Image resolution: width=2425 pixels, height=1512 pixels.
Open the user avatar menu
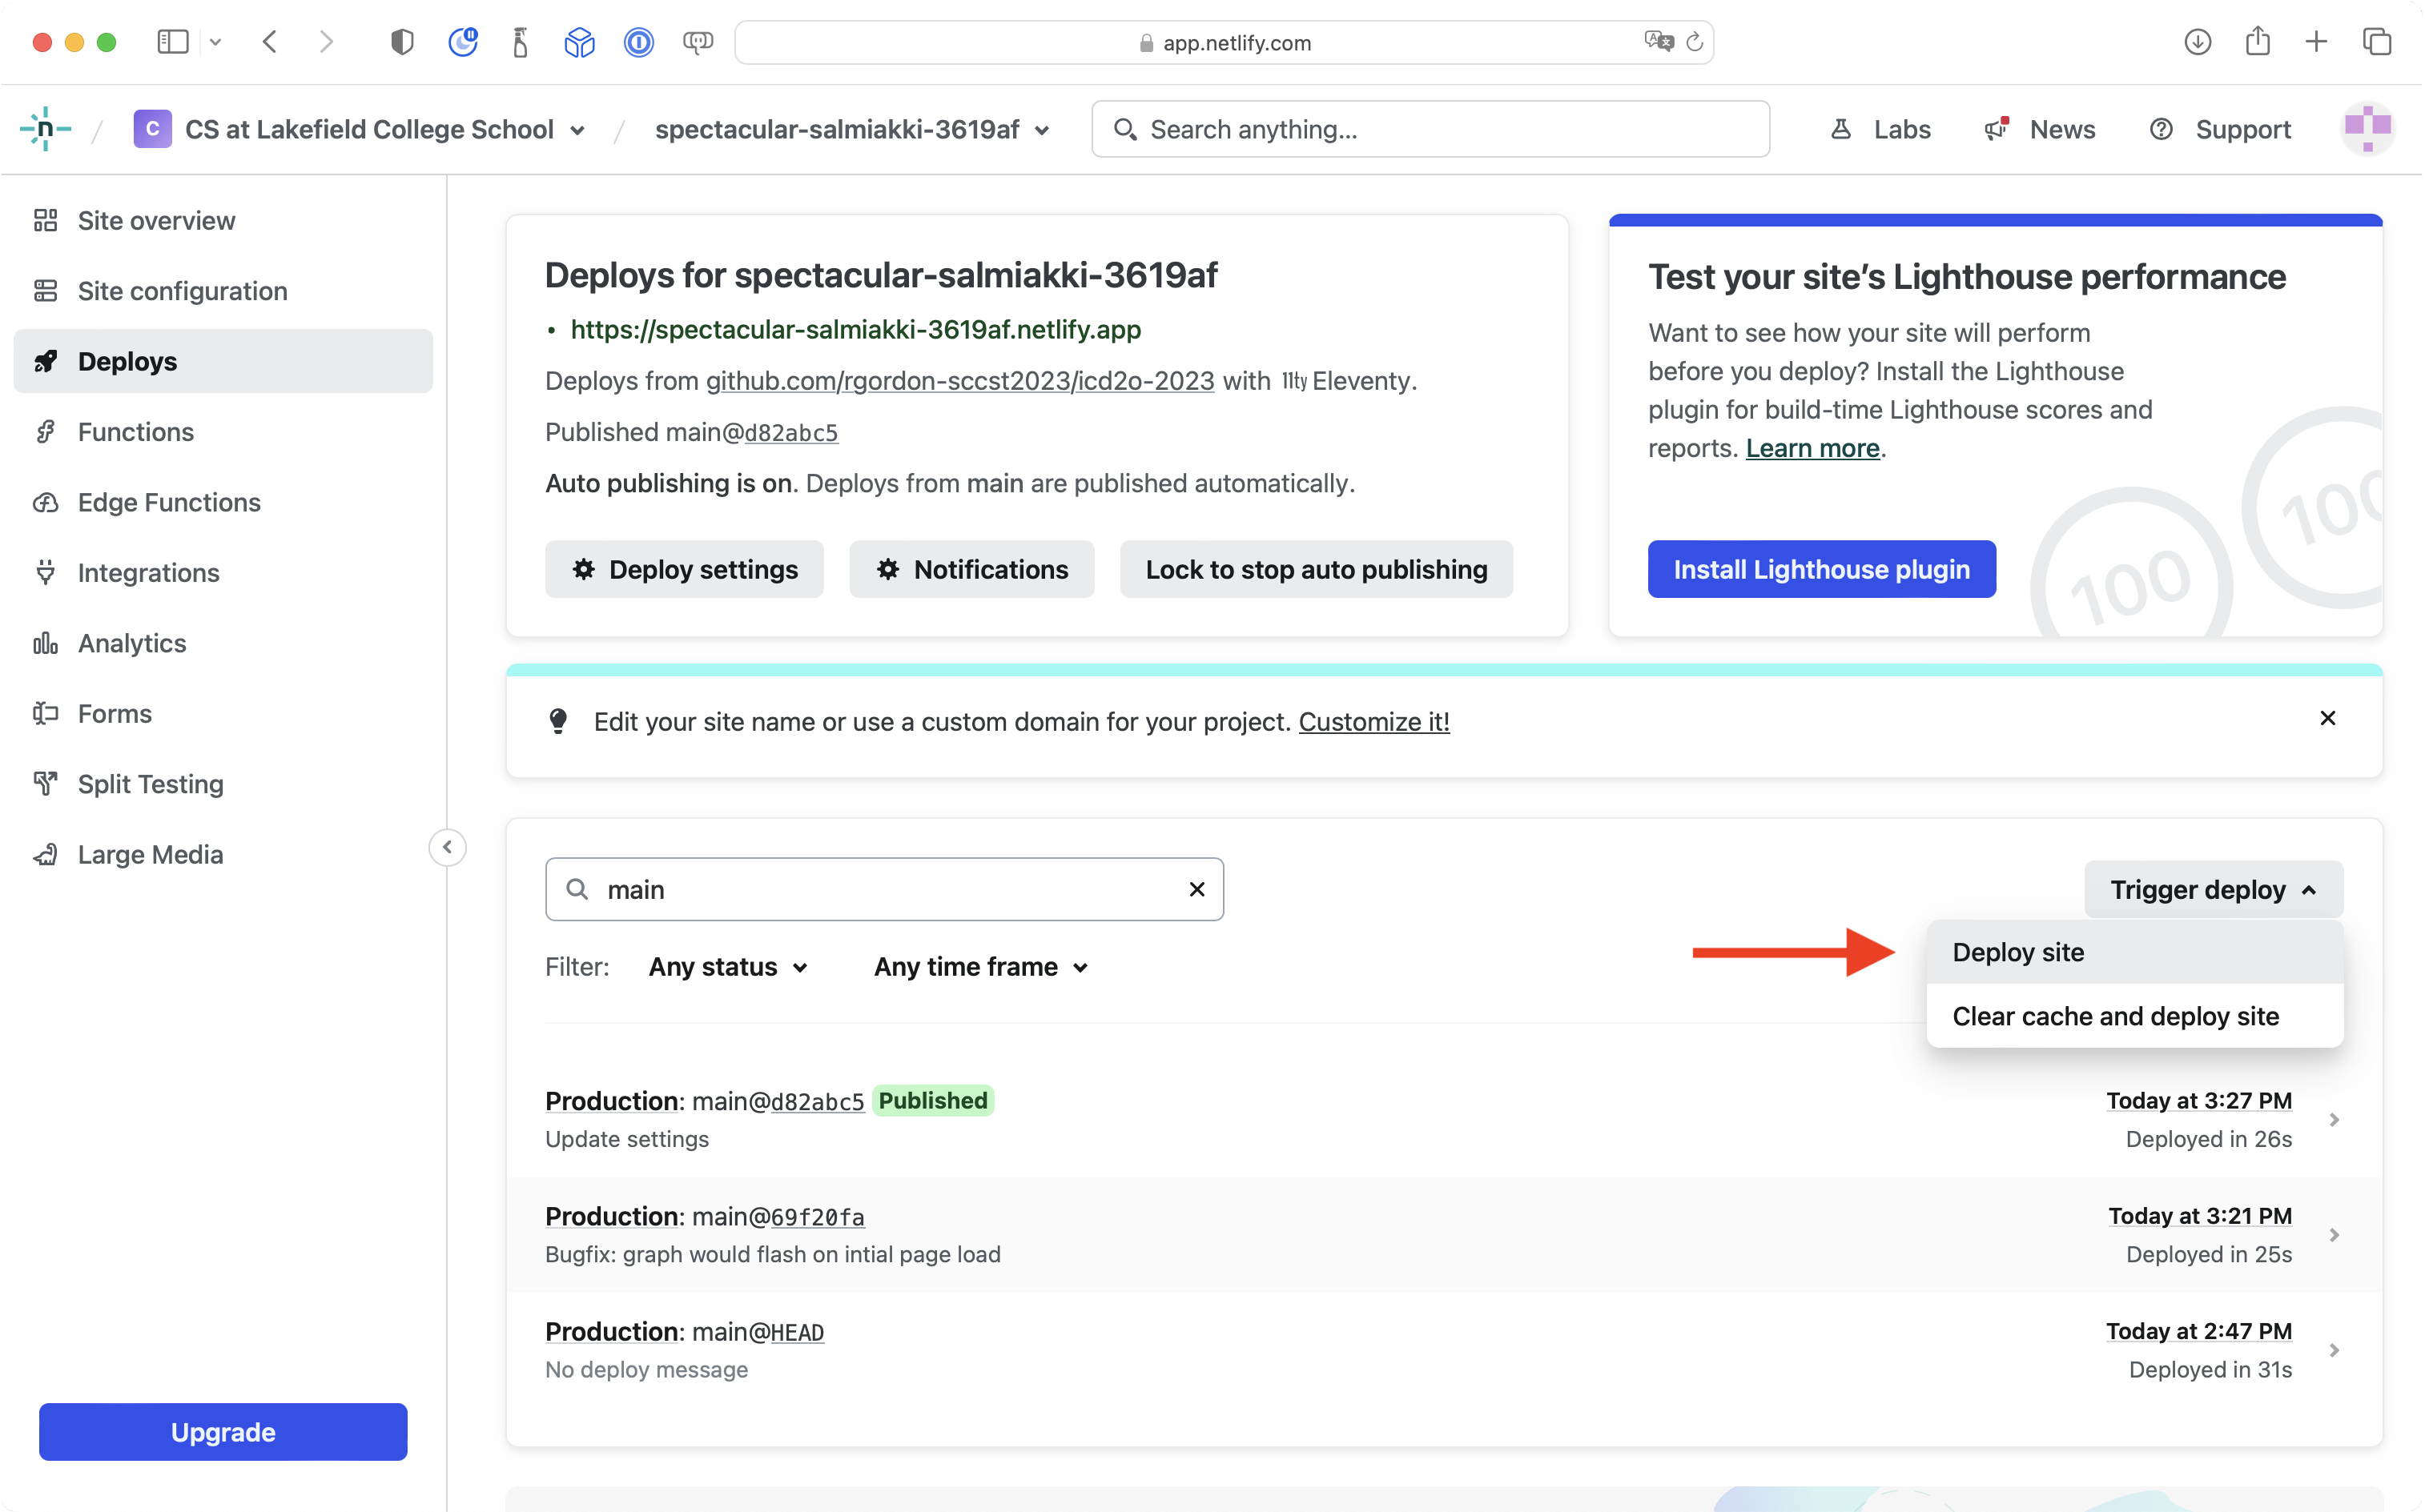(x=2368, y=129)
